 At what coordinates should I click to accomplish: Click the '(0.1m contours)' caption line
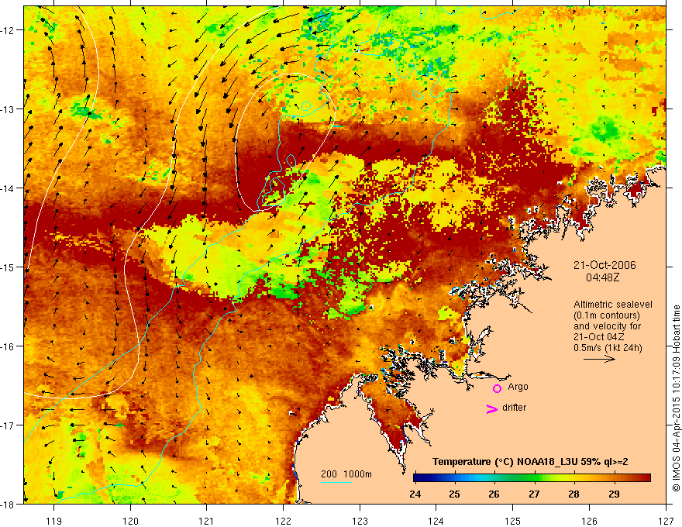pyautogui.click(x=607, y=315)
